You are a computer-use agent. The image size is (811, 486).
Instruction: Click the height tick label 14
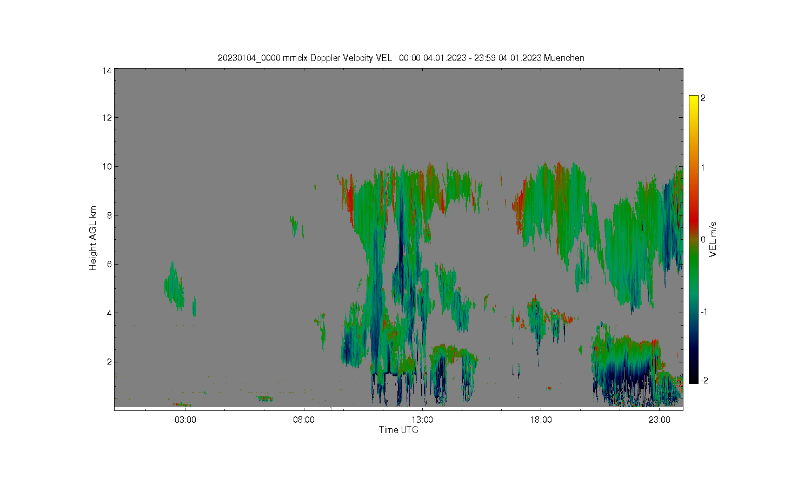click(x=107, y=71)
